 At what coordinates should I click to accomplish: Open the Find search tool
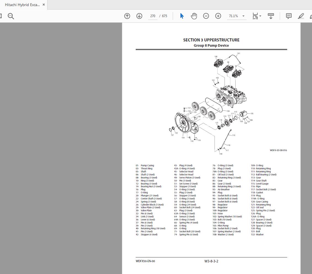coord(11,16)
